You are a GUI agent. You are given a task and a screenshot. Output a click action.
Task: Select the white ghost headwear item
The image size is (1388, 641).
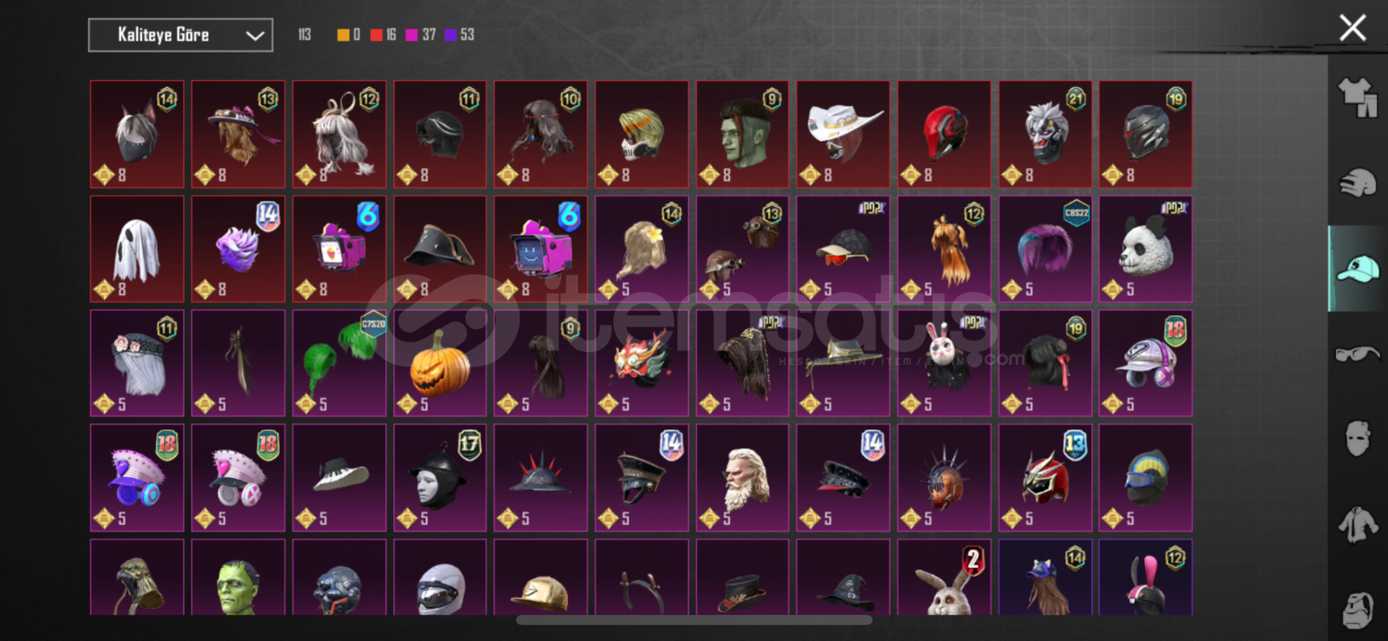tap(137, 249)
